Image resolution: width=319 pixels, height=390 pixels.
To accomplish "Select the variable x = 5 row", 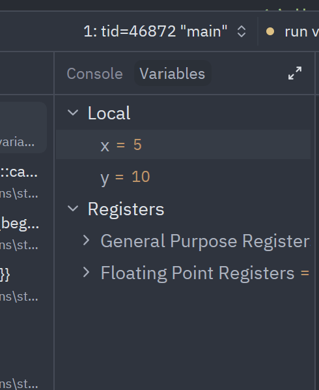I will click(183, 145).
